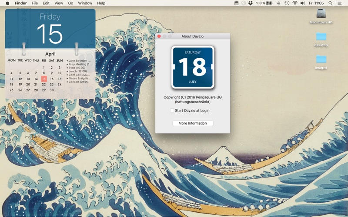
Task: Close the About Dayzio window
Action: pyautogui.click(x=159, y=36)
